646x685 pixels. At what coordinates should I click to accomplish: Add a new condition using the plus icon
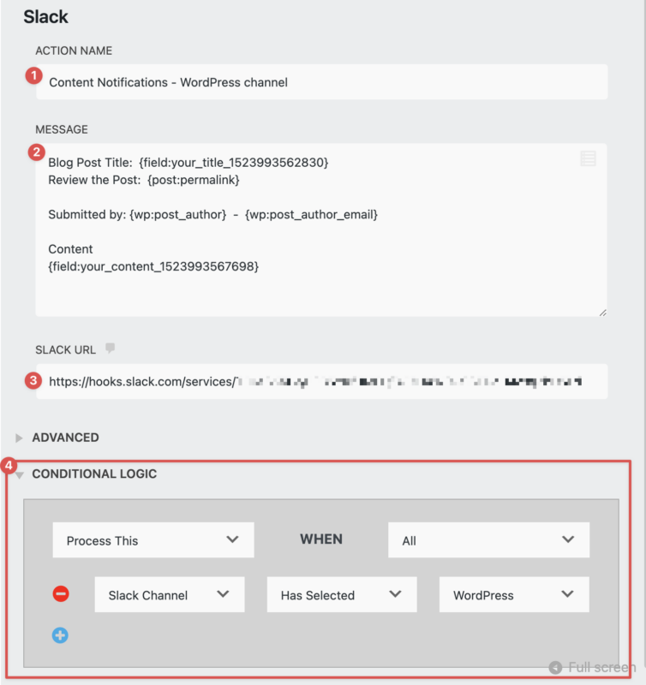(60, 634)
